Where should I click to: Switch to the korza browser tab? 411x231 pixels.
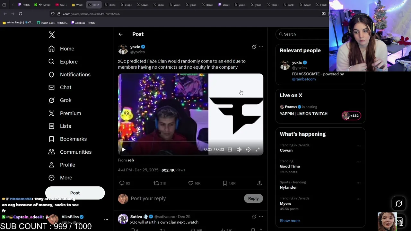[159, 5]
